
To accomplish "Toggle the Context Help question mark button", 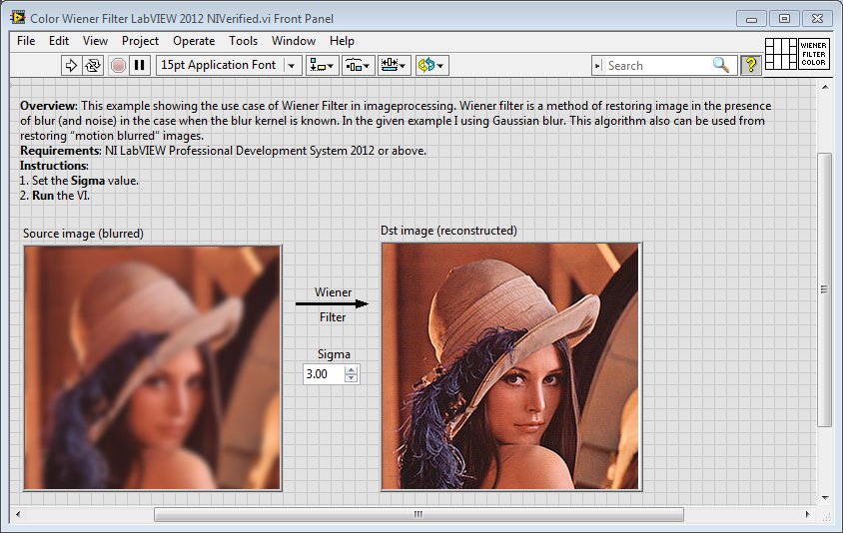I will coord(751,65).
